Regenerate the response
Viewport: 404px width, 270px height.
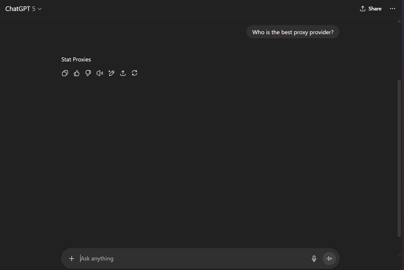[x=134, y=73]
